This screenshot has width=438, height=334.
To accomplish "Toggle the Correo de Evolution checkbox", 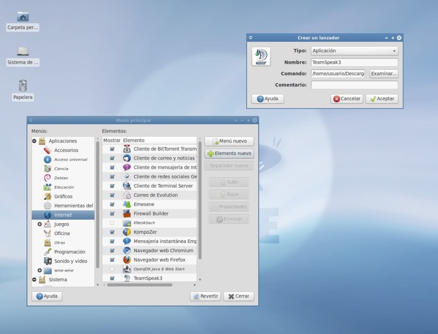I will (x=112, y=195).
